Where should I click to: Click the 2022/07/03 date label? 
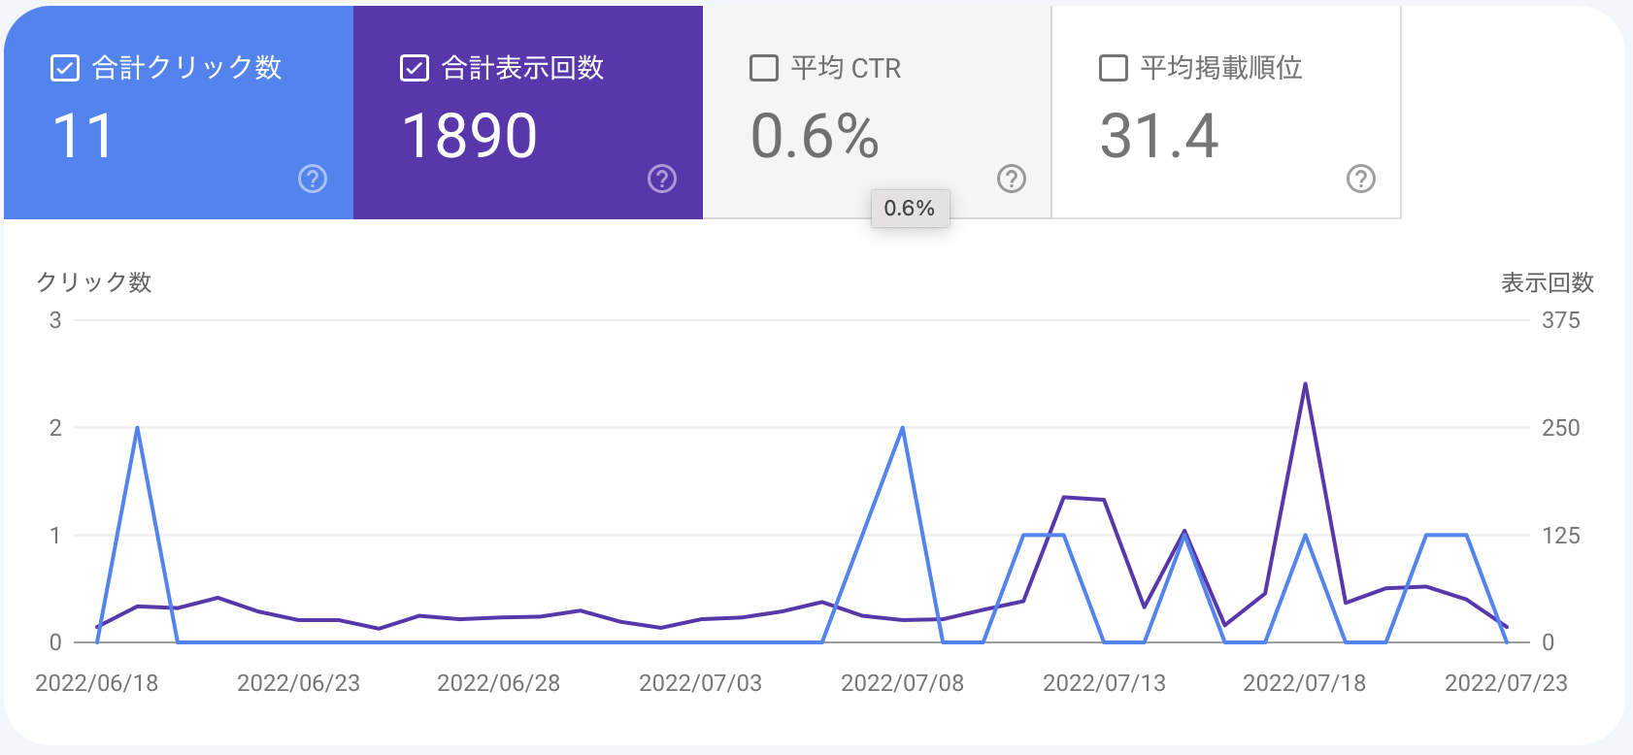coord(701,683)
